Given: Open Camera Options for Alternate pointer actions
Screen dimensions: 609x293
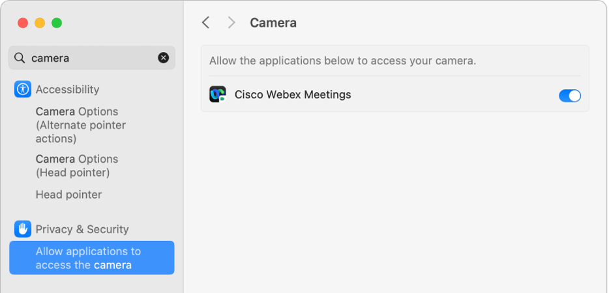Looking at the screenshot, I should (81, 125).
